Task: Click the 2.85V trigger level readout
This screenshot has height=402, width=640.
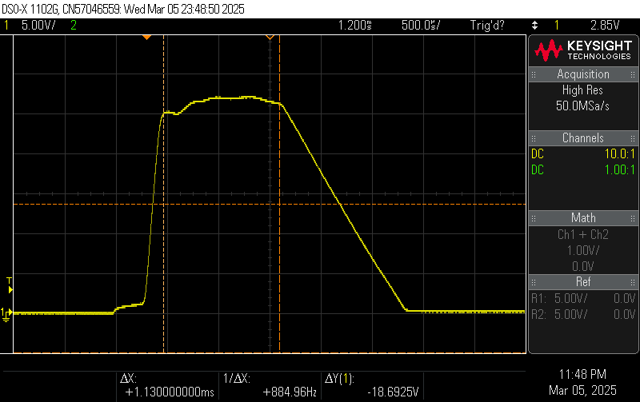Action: pyautogui.click(x=605, y=26)
